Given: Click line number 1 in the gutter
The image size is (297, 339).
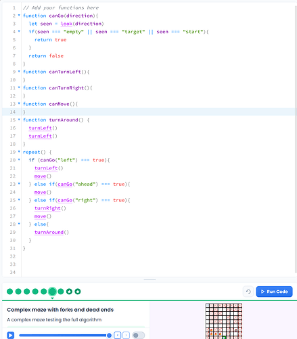Looking at the screenshot, I should pos(14,7).
